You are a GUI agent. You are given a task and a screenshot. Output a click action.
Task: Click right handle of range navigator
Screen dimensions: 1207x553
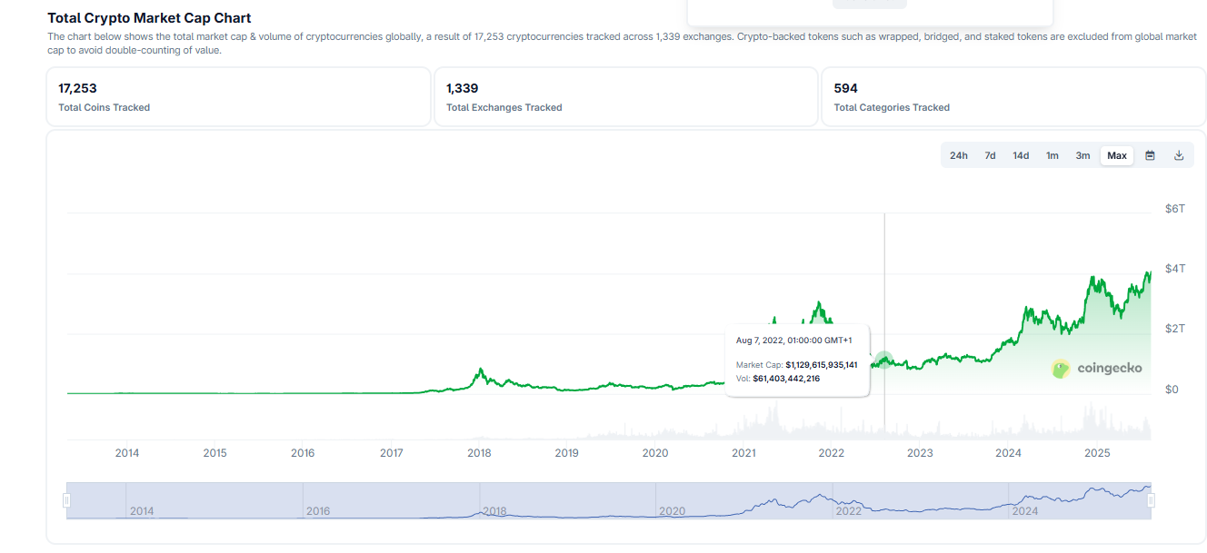coord(1152,500)
